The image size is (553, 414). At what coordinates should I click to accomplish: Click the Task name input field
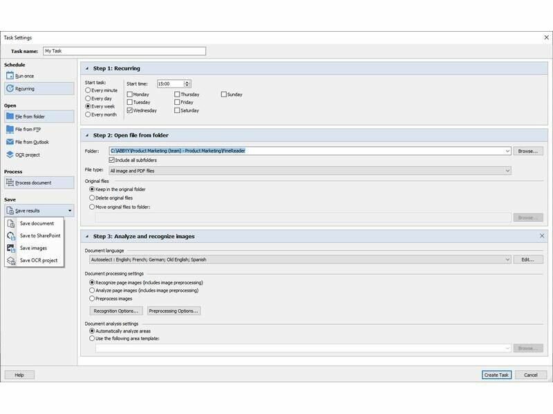(x=124, y=50)
